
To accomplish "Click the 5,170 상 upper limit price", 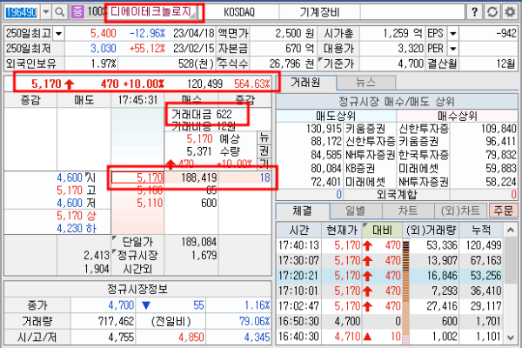I will pos(77,216).
